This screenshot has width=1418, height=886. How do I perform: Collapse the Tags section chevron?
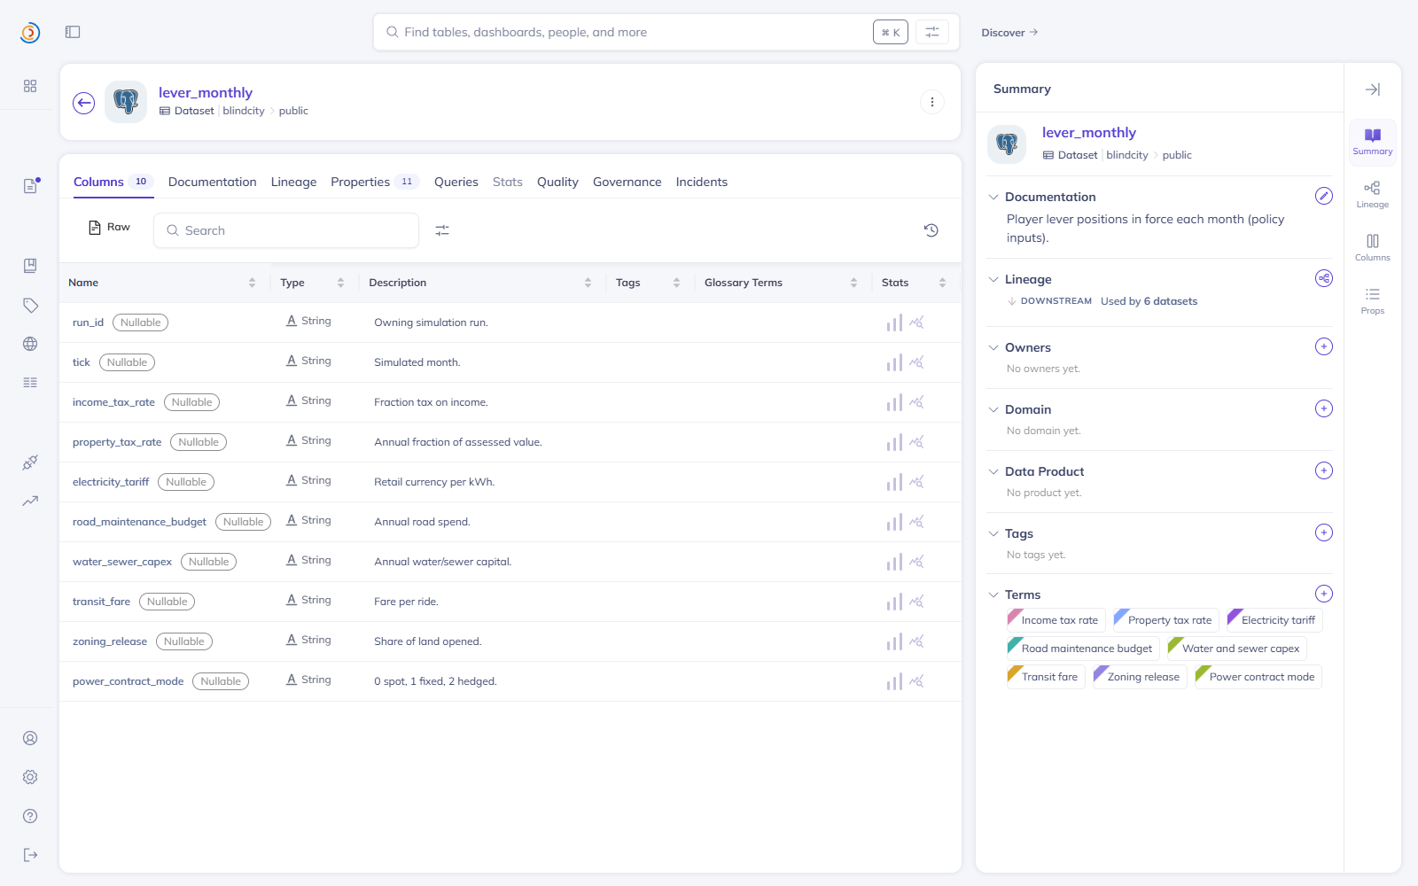993,533
